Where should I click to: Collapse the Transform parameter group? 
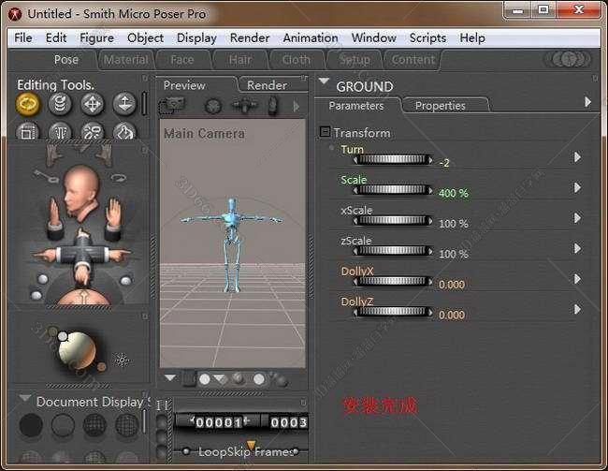click(x=325, y=132)
